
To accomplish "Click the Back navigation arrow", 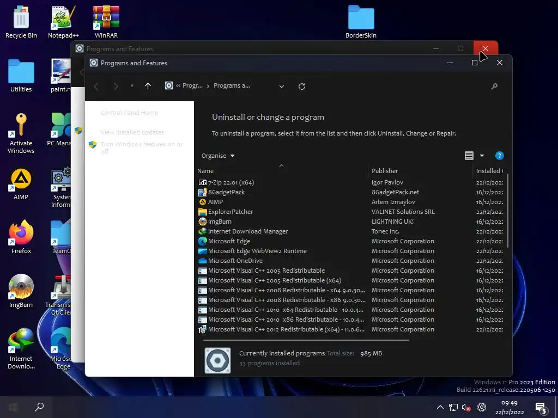I will click(96, 87).
